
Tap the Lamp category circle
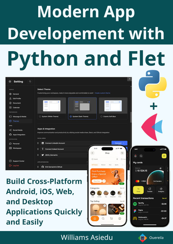pos(93,193)
